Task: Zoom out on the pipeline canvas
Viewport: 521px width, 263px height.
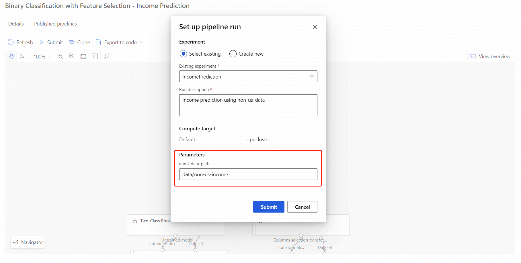Action: click(x=72, y=56)
